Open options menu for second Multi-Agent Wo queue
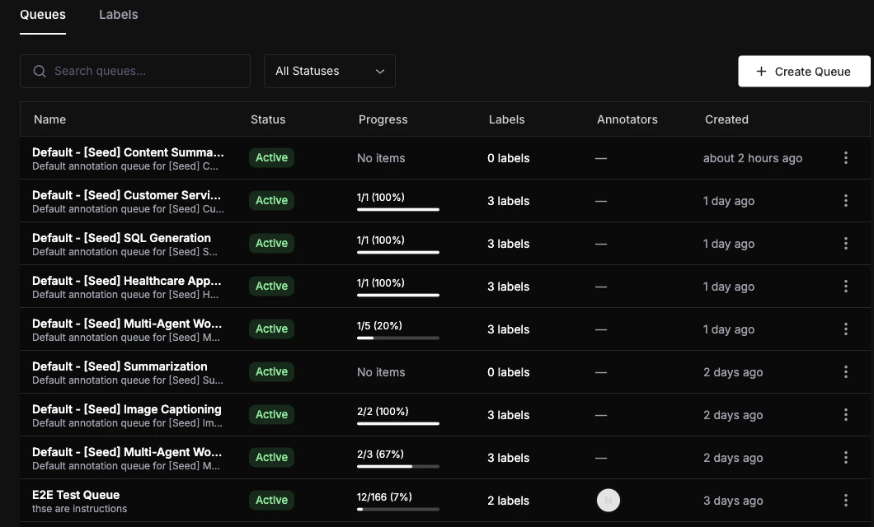Image resolution: width=874 pixels, height=527 pixels. (x=845, y=457)
